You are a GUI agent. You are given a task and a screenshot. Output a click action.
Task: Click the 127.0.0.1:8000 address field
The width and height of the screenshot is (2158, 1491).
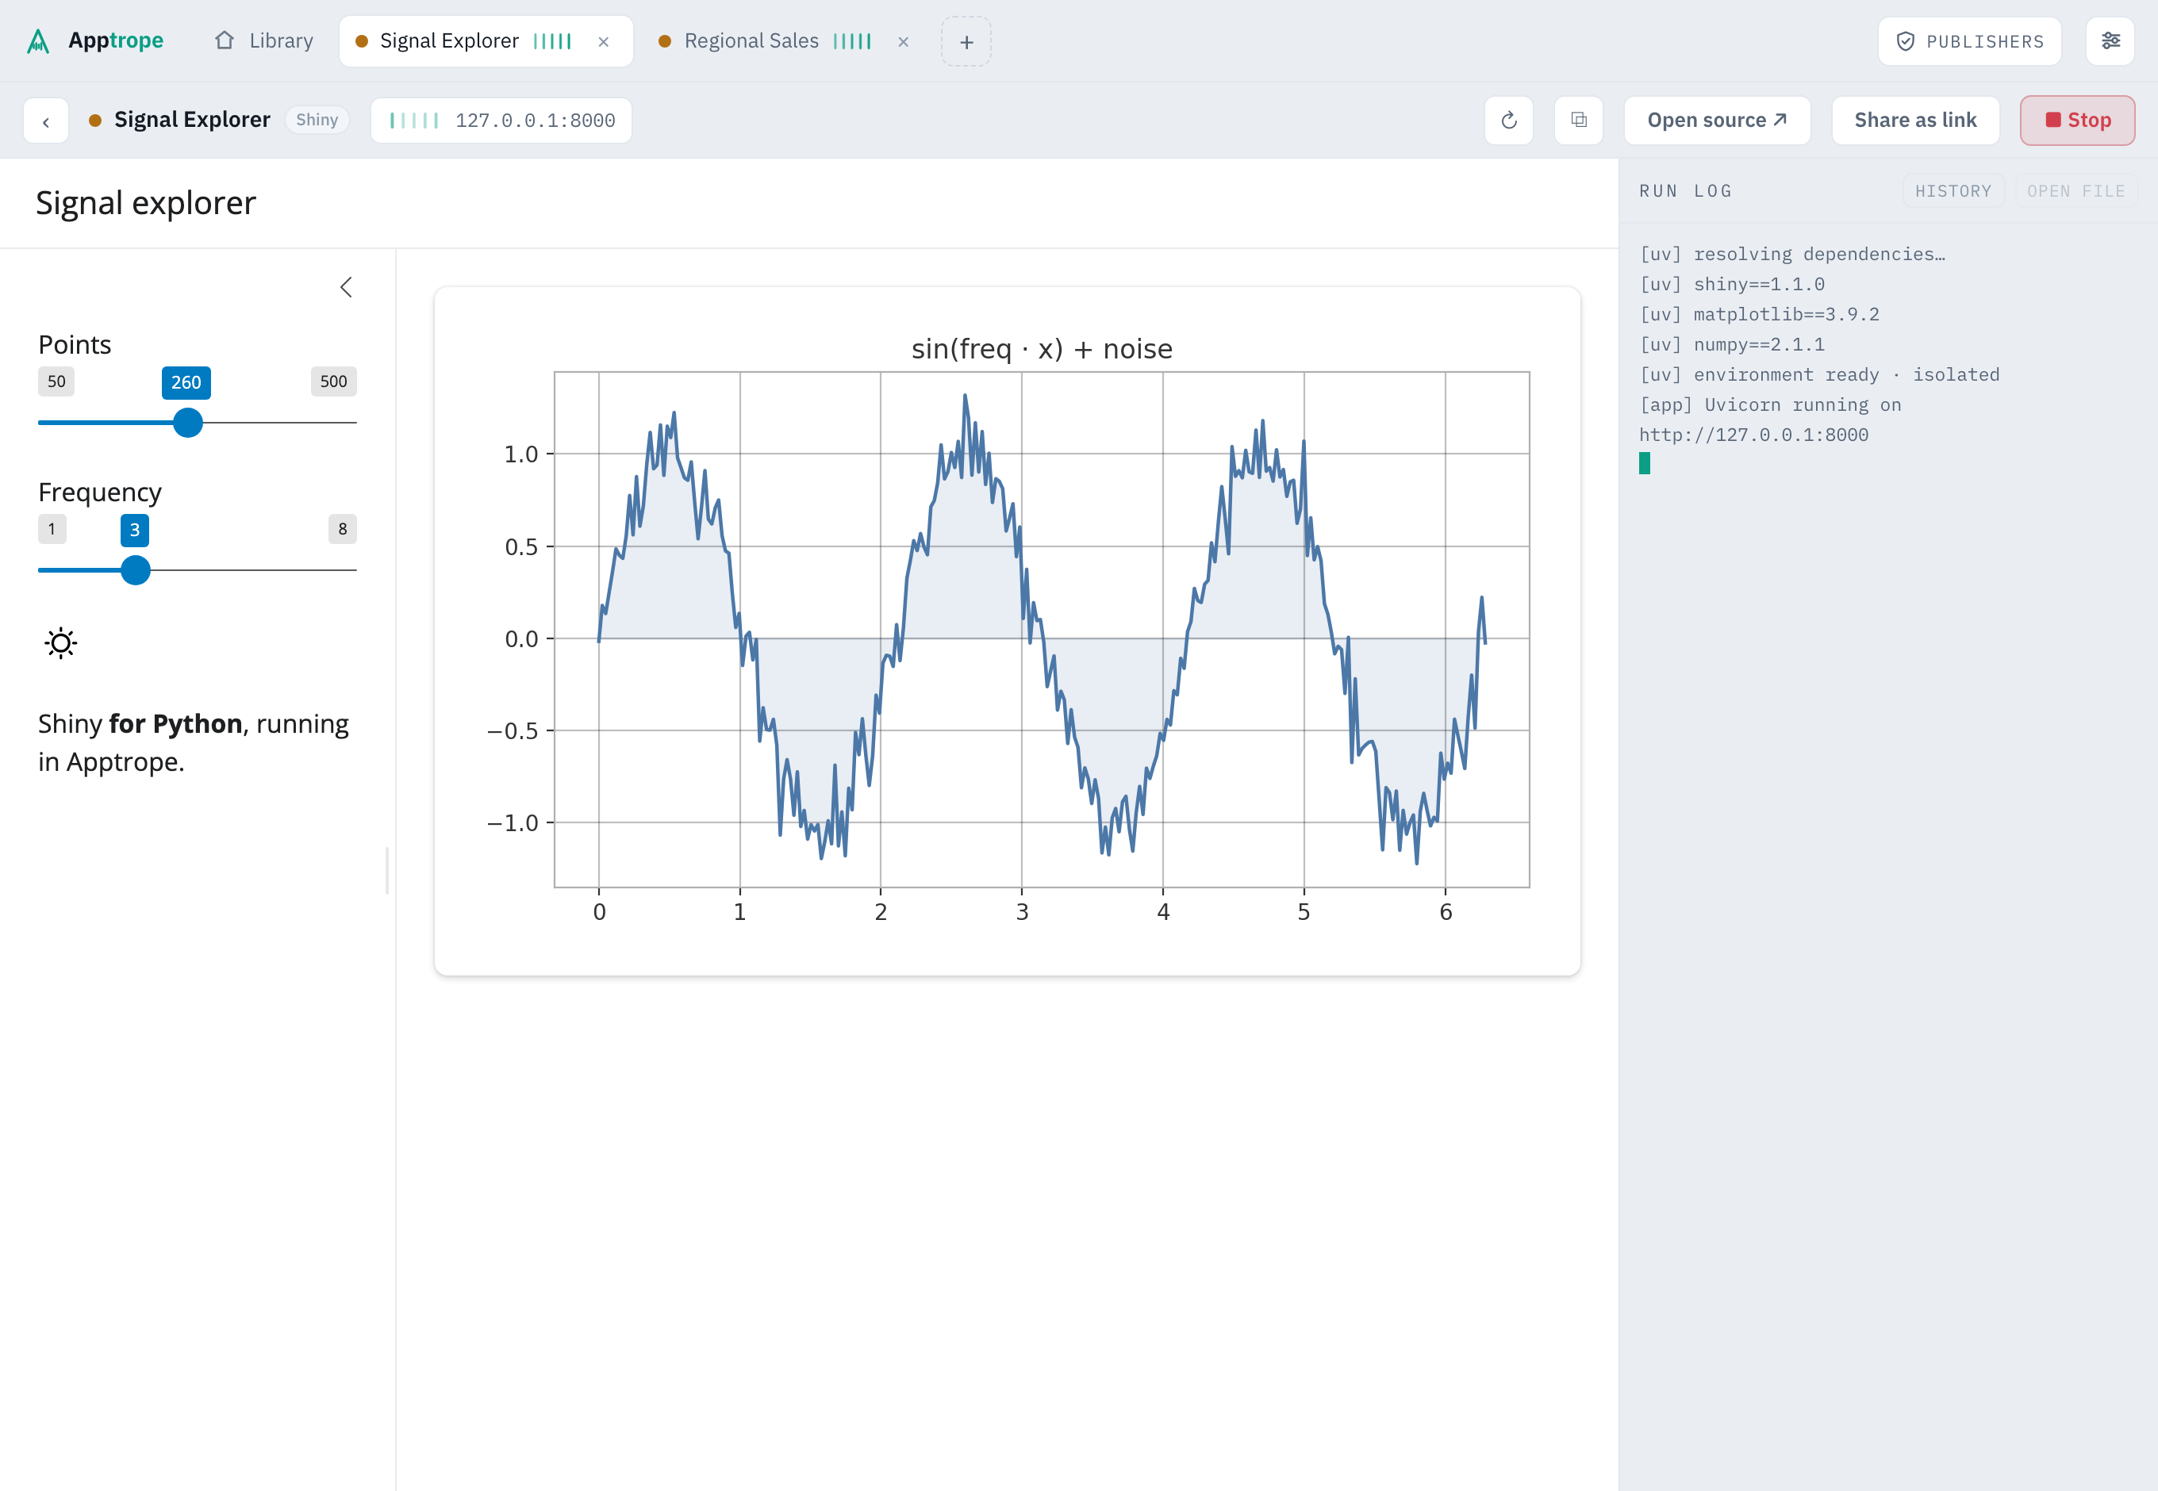coord(502,121)
